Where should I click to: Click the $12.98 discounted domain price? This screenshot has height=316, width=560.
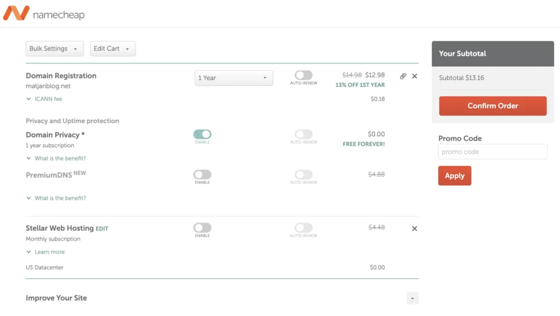[x=375, y=75]
